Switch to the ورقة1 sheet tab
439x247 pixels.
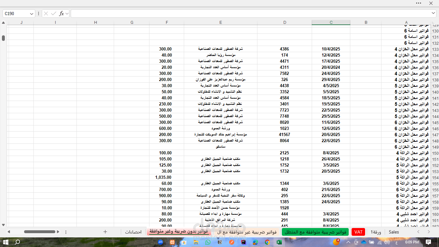click(x=376, y=232)
